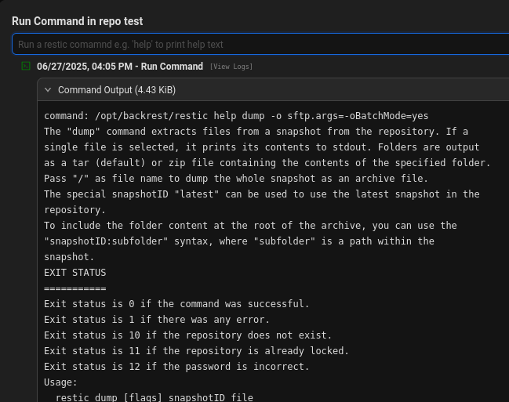Click the Command Output (4.43 KiB) header label
Viewport: 509px width, 402px height.
(x=116, y=90)
